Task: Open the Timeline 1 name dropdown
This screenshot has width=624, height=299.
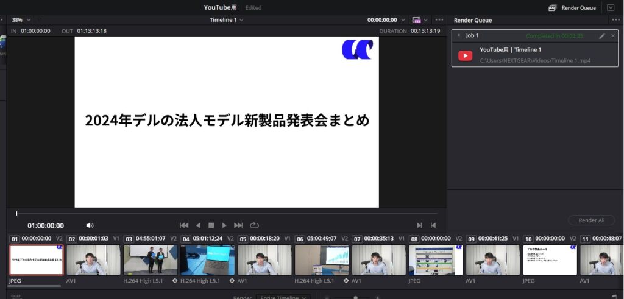Action: [227, 20]
